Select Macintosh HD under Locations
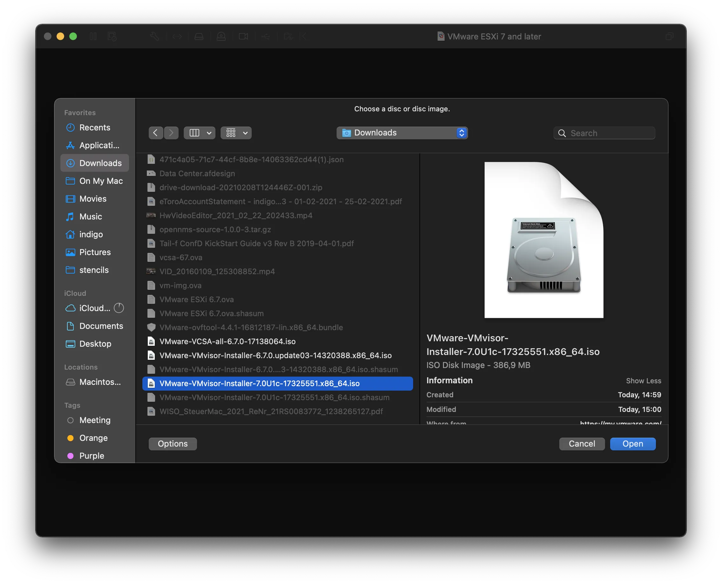Viewport: 722px width, 584px height. point(99,382)
